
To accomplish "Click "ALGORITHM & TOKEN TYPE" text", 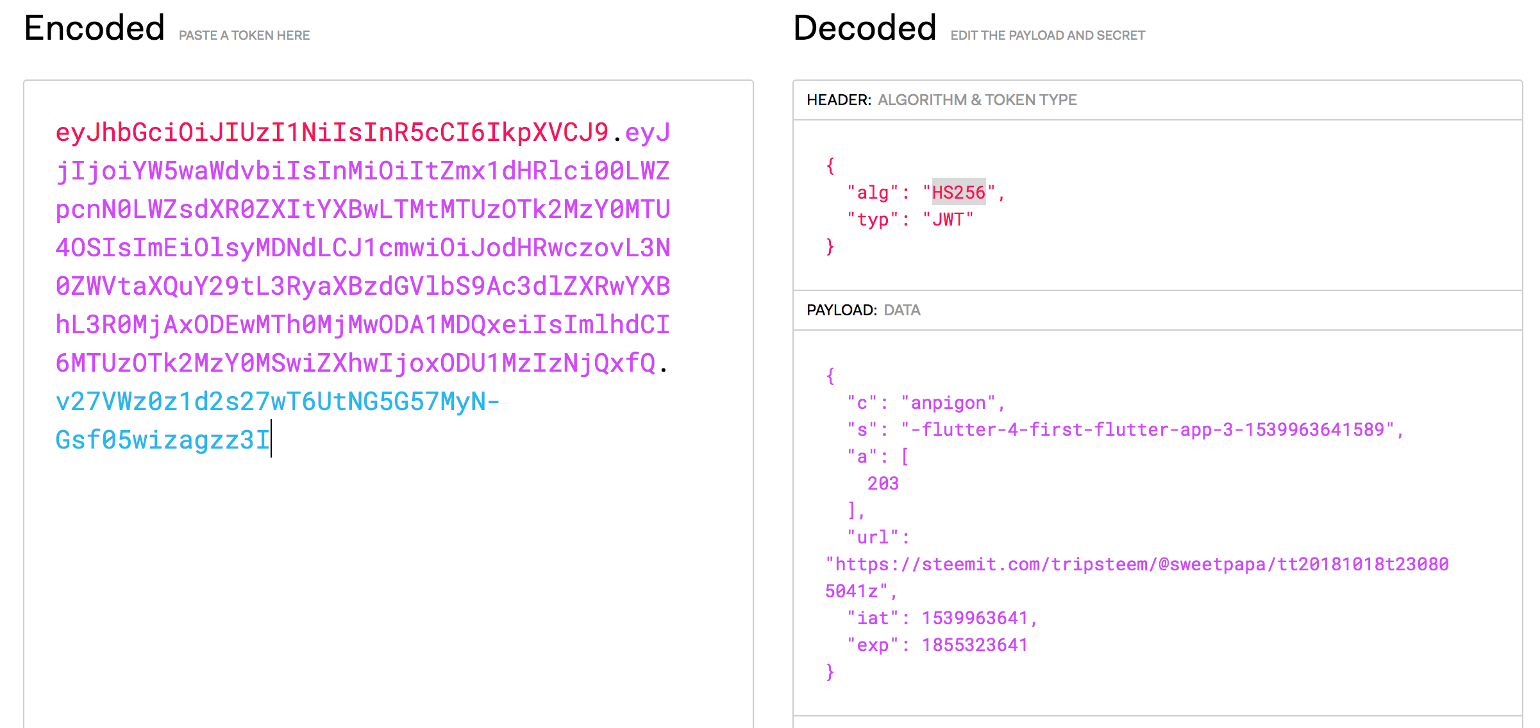I will (976, 100).
